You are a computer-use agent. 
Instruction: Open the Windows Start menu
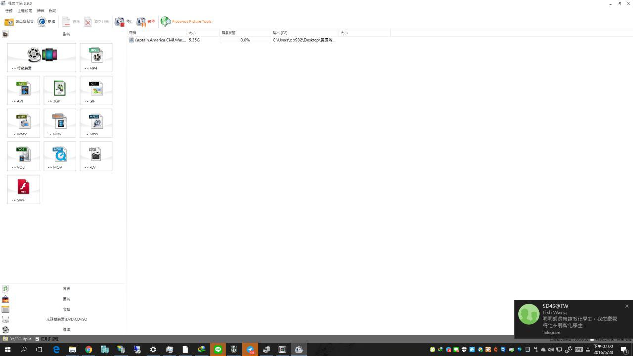tap(7, 350)
